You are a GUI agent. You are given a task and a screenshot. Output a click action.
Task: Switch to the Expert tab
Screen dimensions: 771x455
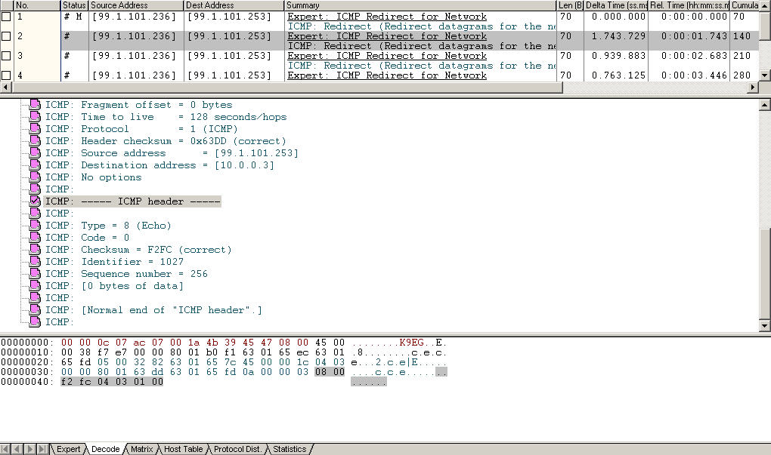point(68,449)
